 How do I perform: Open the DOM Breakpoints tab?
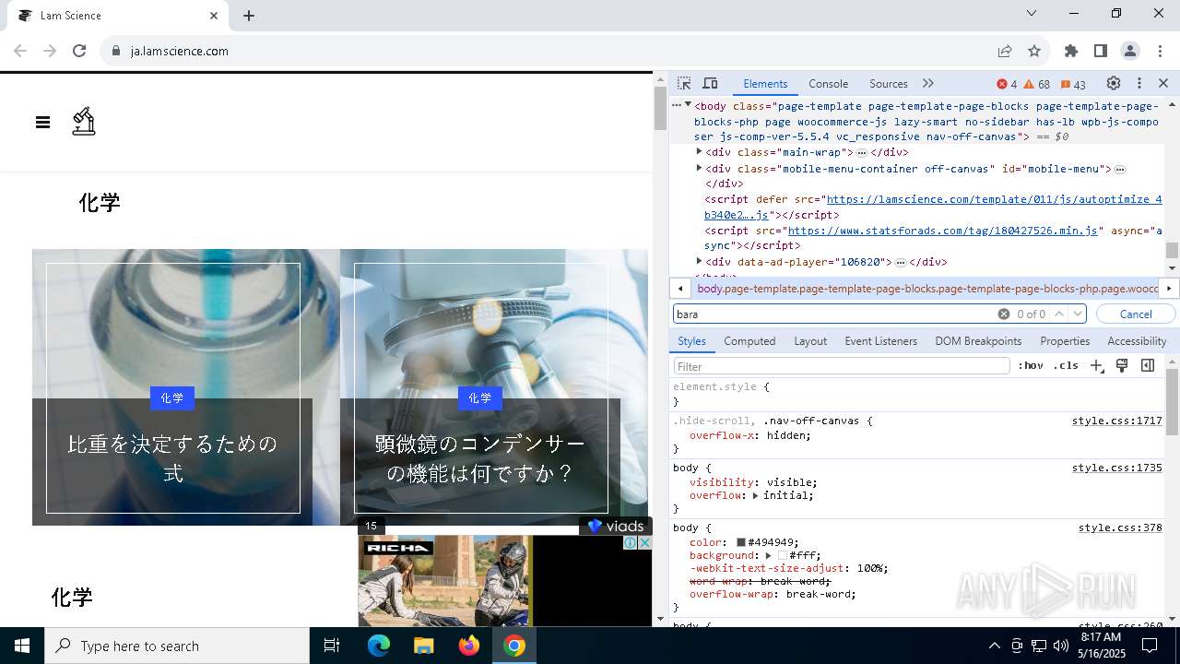[978, 341]
